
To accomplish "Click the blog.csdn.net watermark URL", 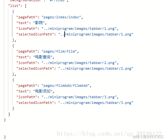I will pyautogui.click(x=109, y=134).
